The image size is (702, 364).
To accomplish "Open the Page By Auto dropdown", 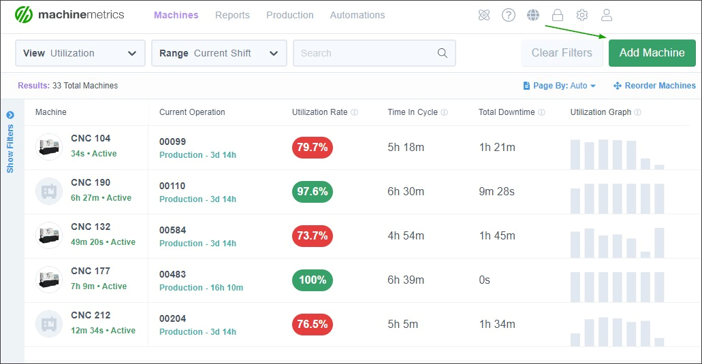I will click(560, 86).
